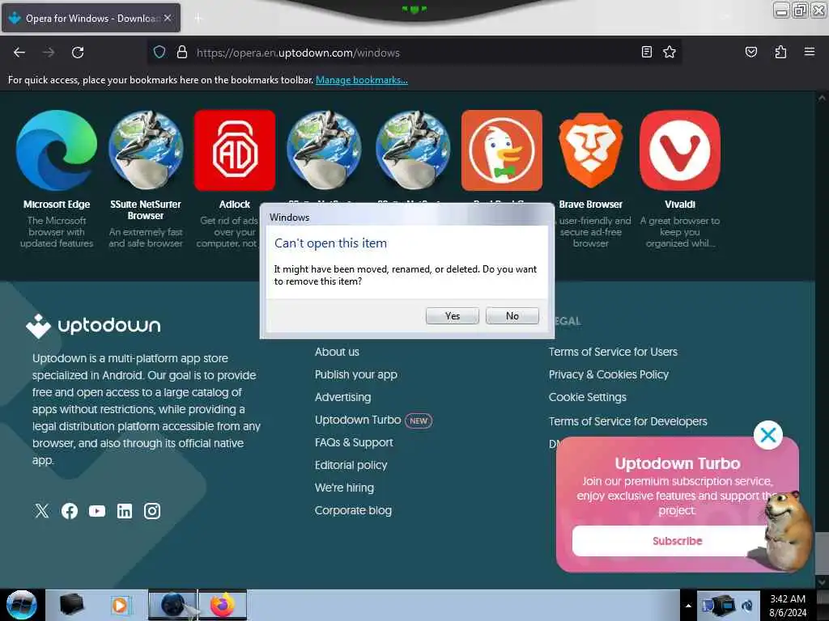Image resolution: width=829 pixels, height=621 pixels.
Task: Open the red Adlock app icon
Action: [235, 150]
